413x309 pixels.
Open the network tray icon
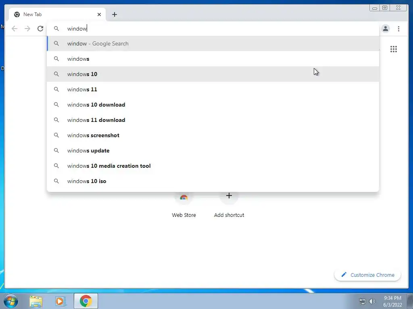tap(363, 301)
